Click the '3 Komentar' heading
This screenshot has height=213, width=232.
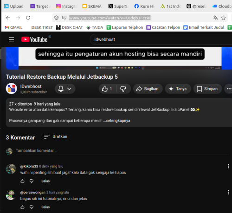pyautogui.click(x=20, y=138)
